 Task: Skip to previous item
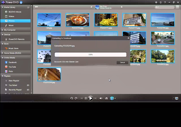tap(82, 98)
